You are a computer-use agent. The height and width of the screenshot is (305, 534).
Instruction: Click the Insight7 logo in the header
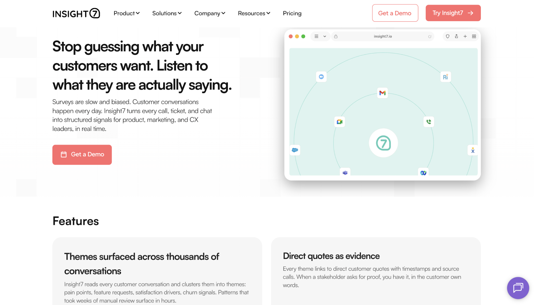point(76,13)
